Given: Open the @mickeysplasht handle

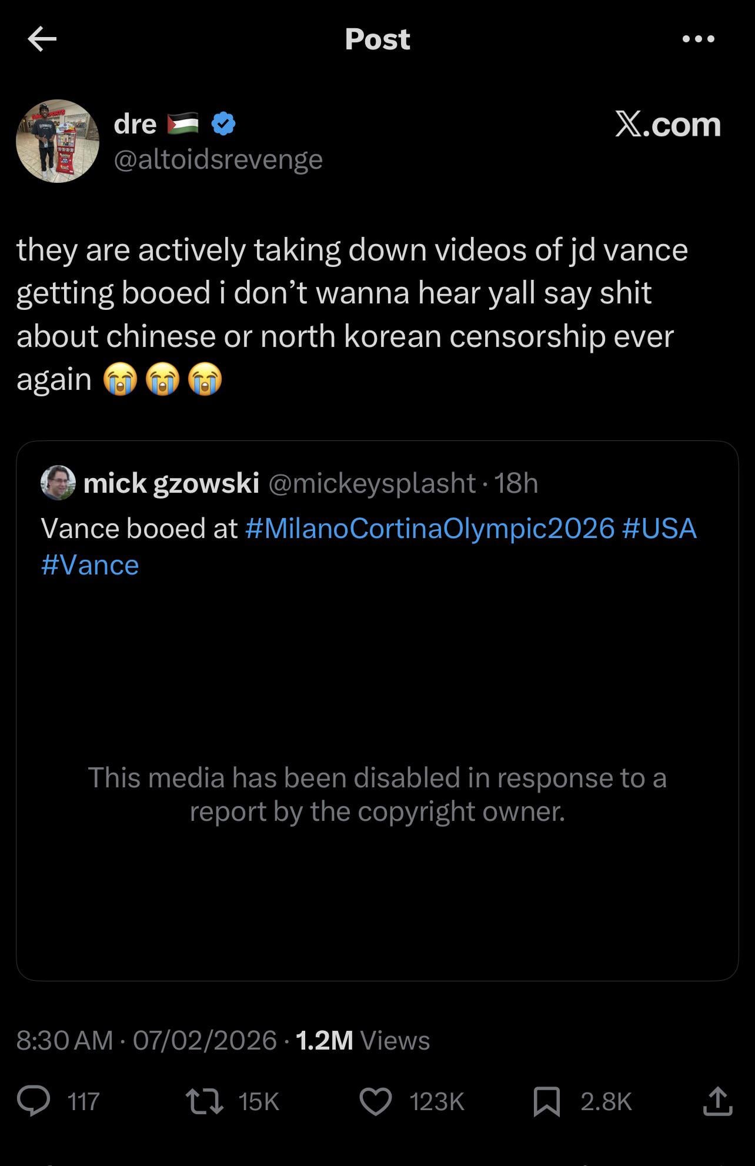Looking at the screenshot, I should [372, 483].
